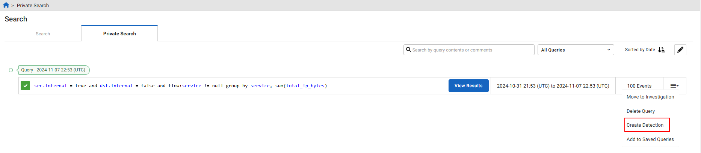Select Delete Query from menu
The image size is (701, 153).
[x=641, y=111]
